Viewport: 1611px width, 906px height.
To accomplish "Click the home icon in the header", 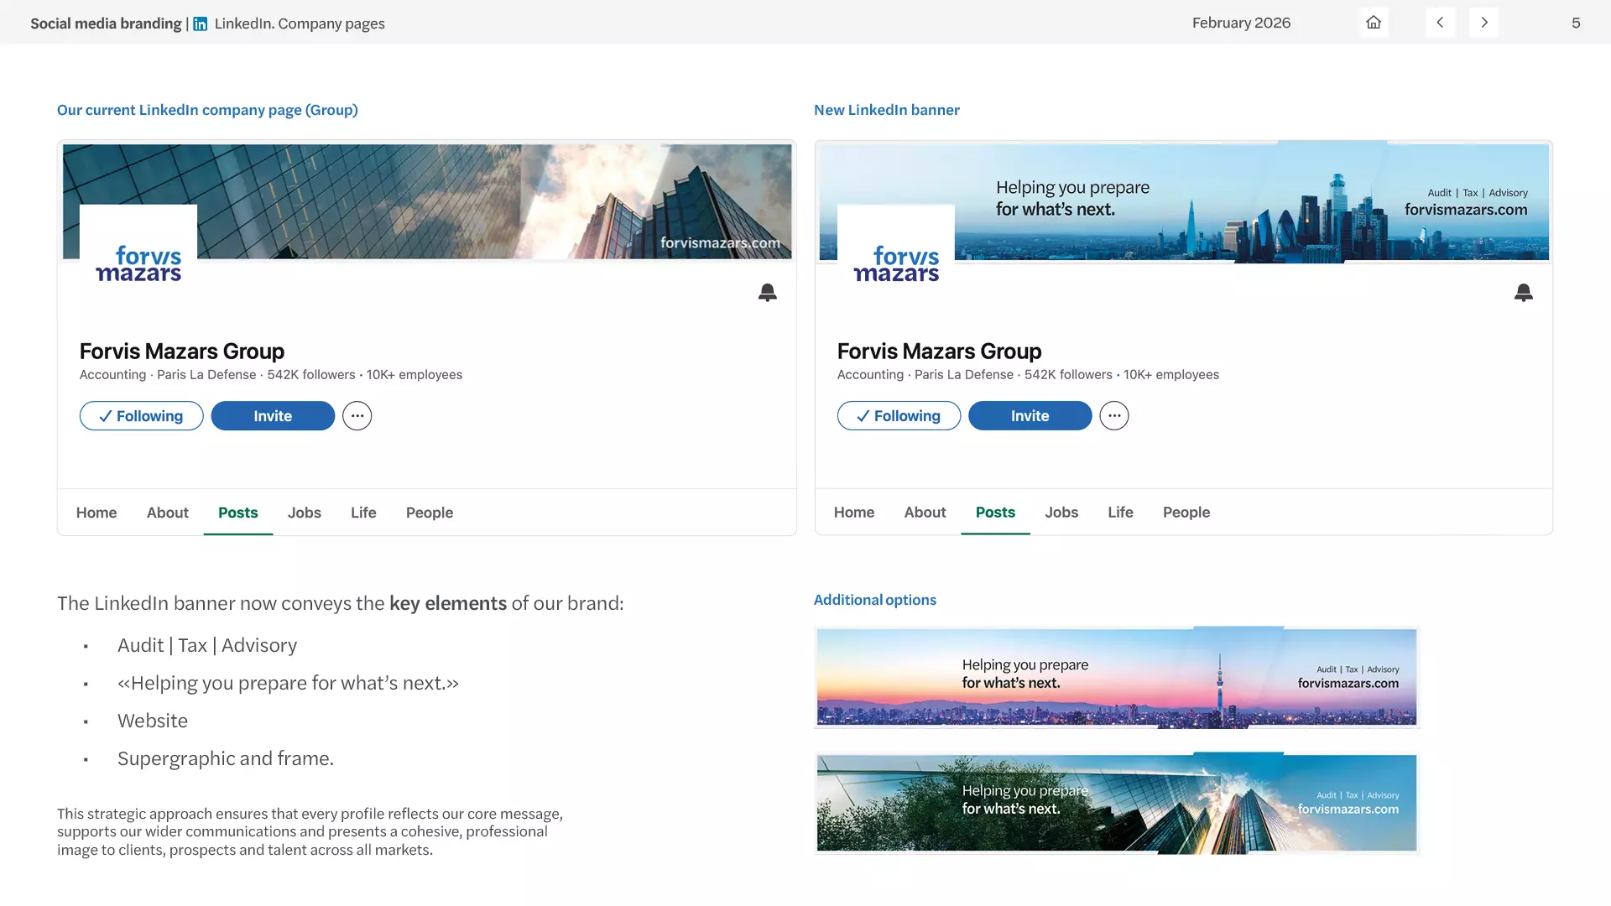I will pyautogui.click(x=1373, y=23).
